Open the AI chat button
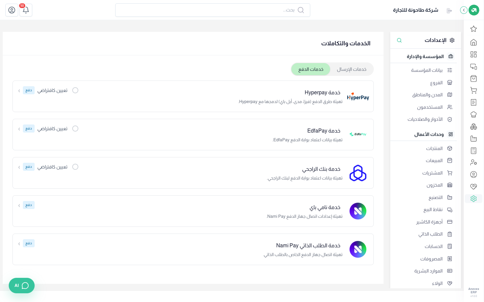The height and width of the screenshot is (302, 484). (22, 286)
